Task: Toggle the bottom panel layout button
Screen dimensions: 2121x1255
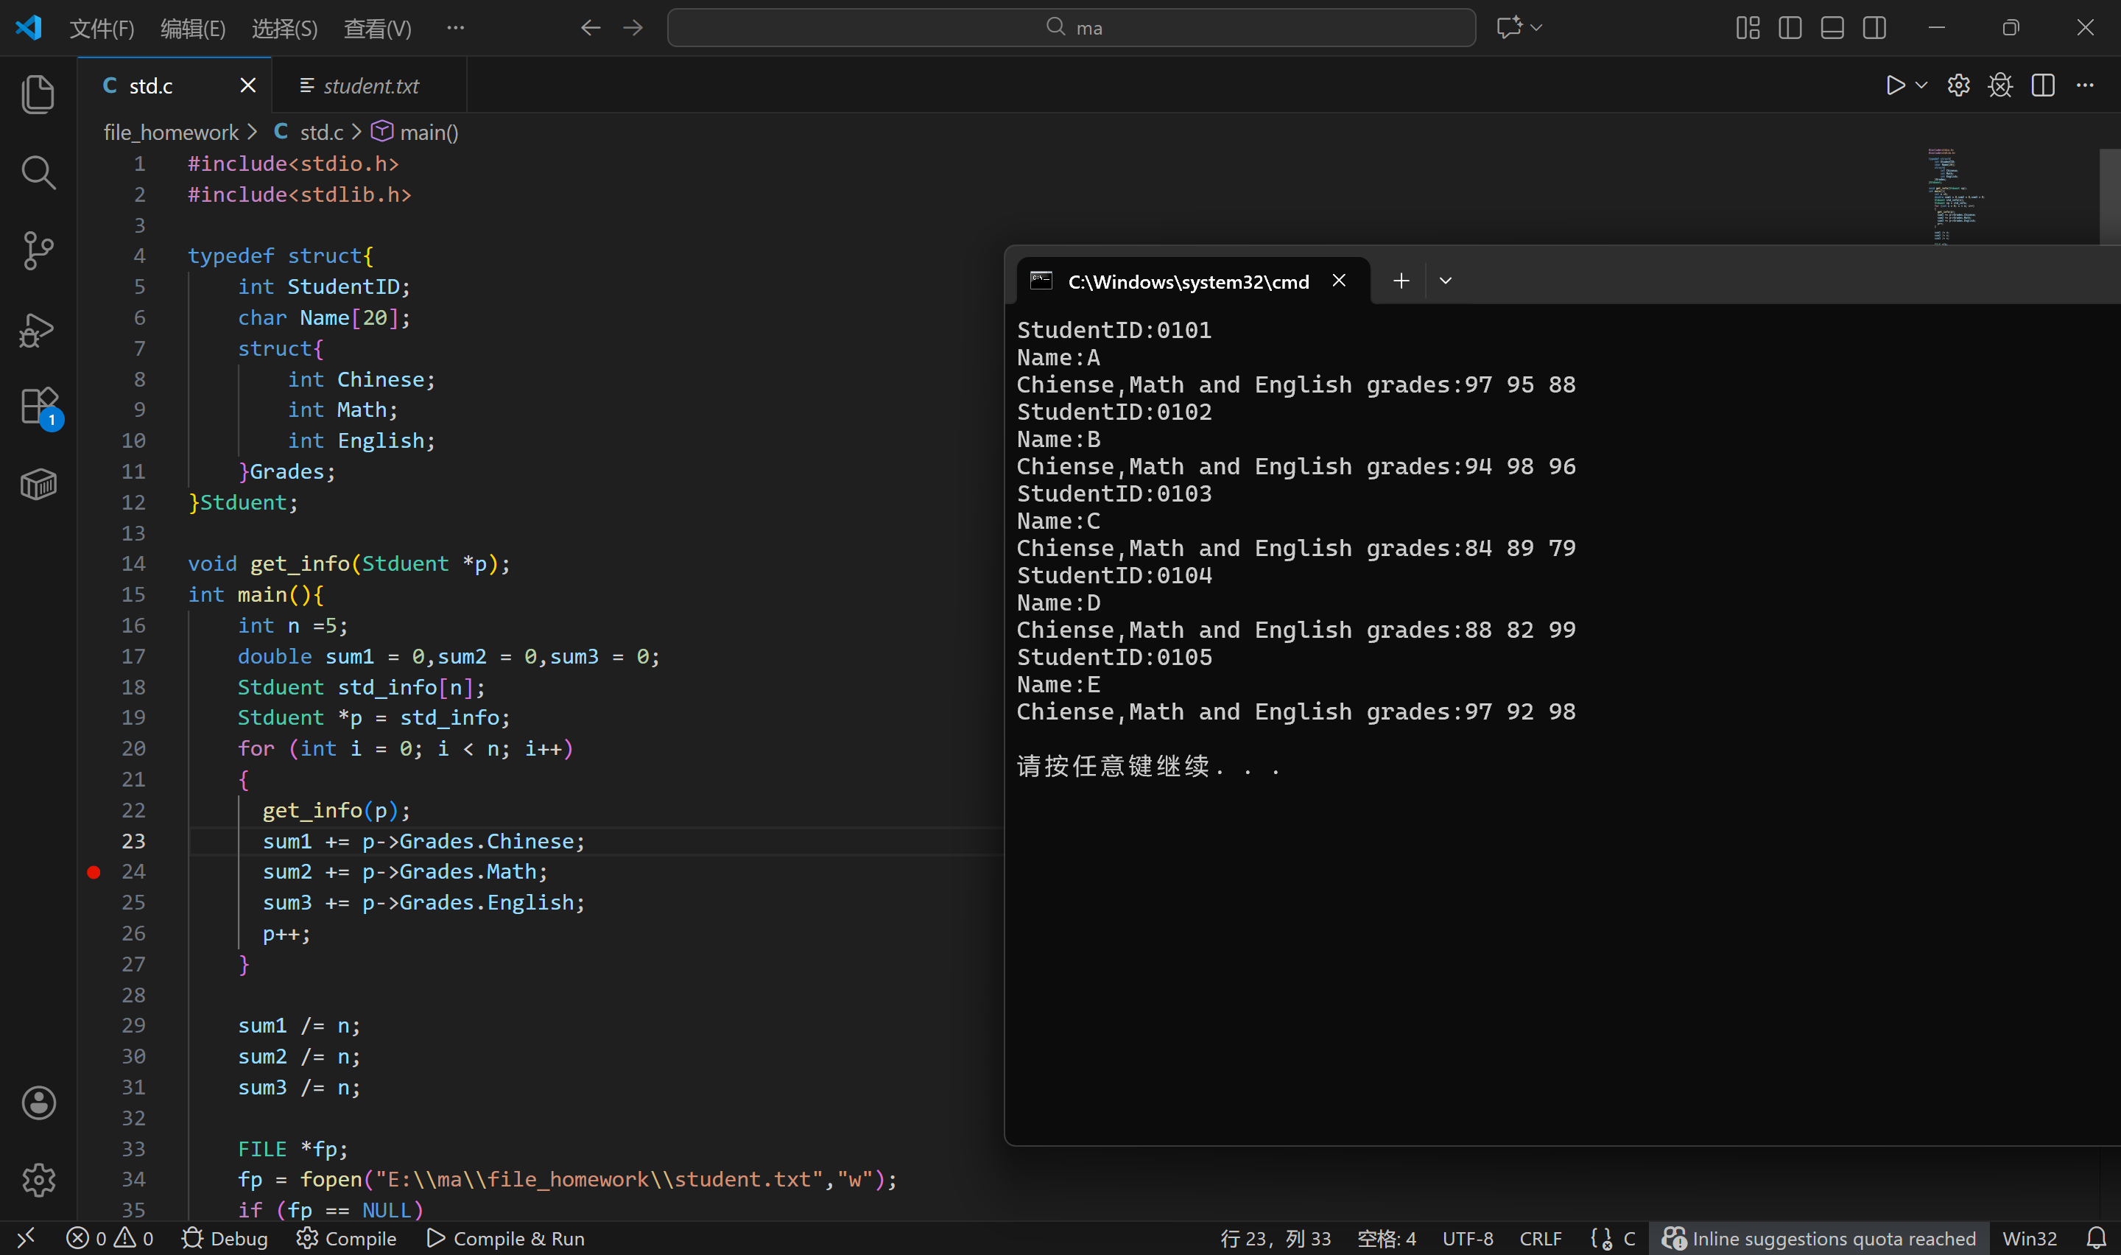Action: pyautogui.click(x=1832, y=28)
